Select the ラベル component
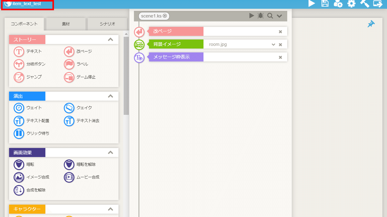 [76, 64]
